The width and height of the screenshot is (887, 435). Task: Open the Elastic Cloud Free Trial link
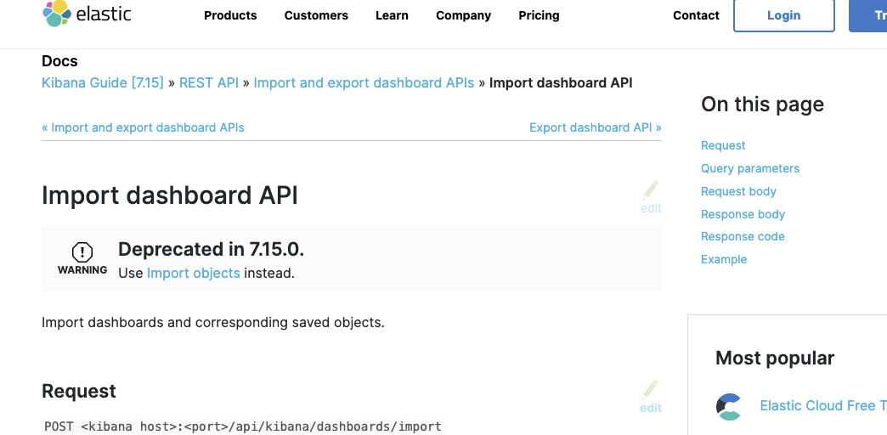point(823,405)
